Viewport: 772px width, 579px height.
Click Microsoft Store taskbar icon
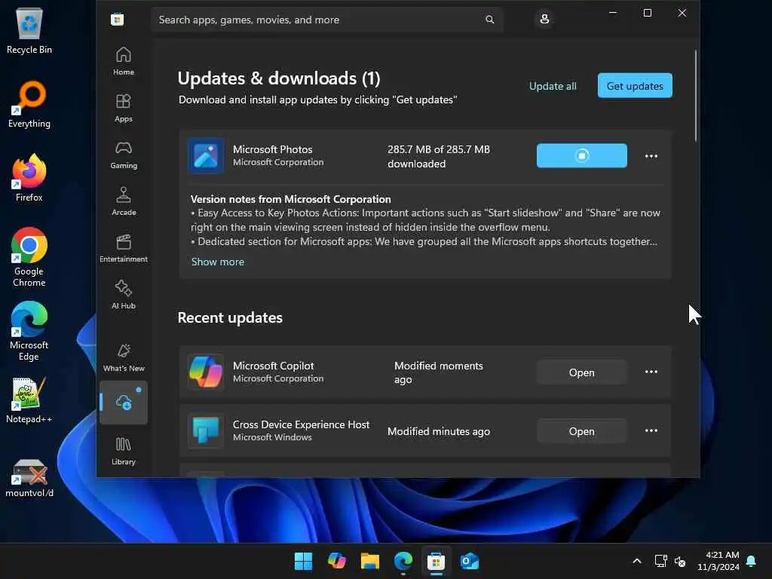click(437, 561)
